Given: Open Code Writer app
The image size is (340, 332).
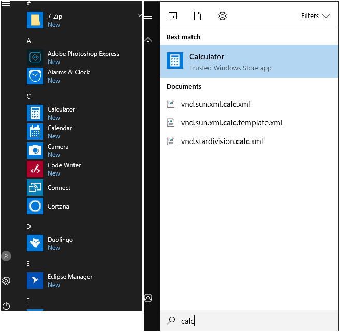Looking at the screenshot, I should [x=64, y=165].
